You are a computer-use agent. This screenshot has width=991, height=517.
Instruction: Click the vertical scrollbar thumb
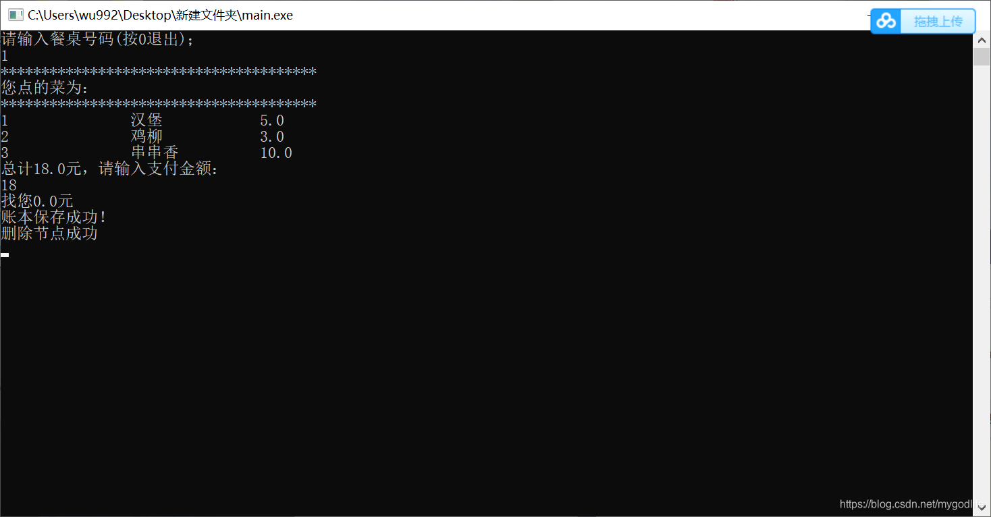982,57
